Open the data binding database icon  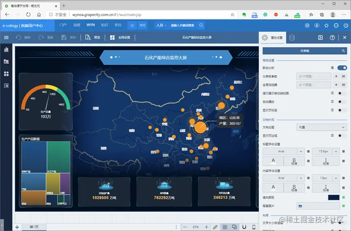point(292,38)
